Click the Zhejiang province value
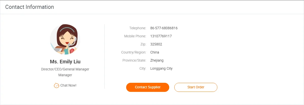 pos(157,60)
